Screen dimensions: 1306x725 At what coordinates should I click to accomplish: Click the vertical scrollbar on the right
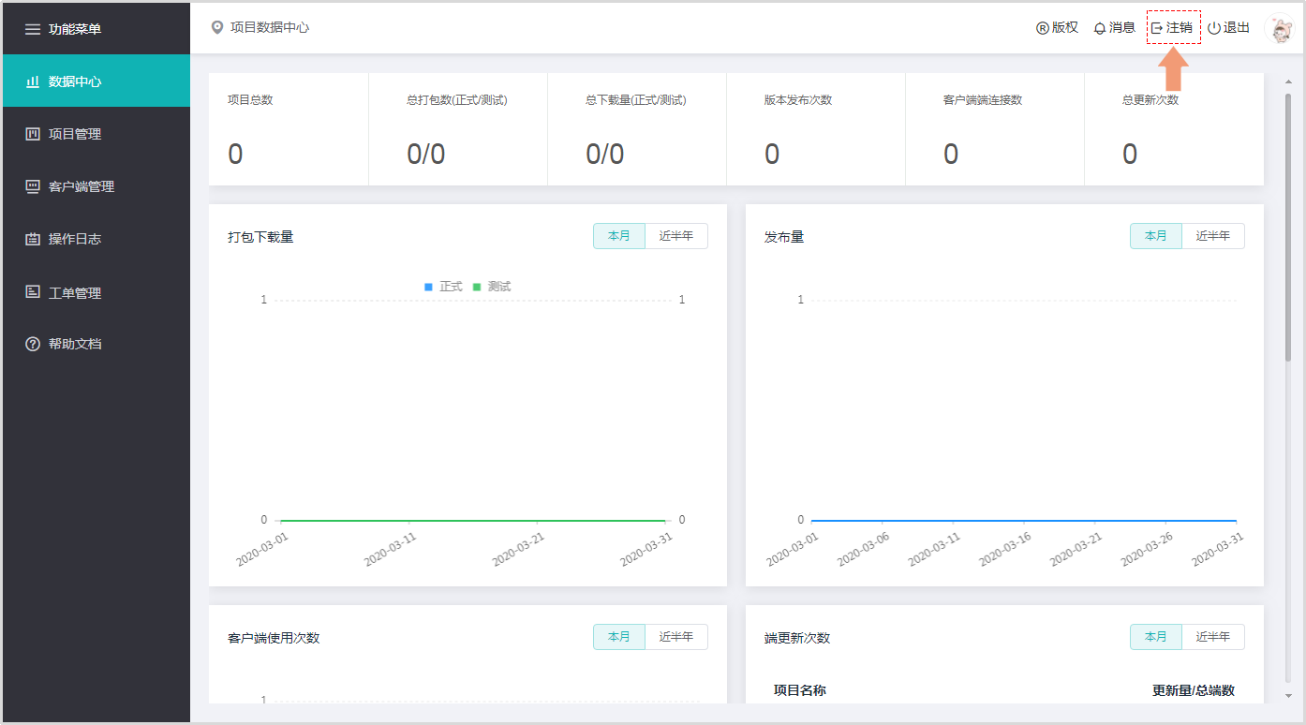click(1288, 225)
